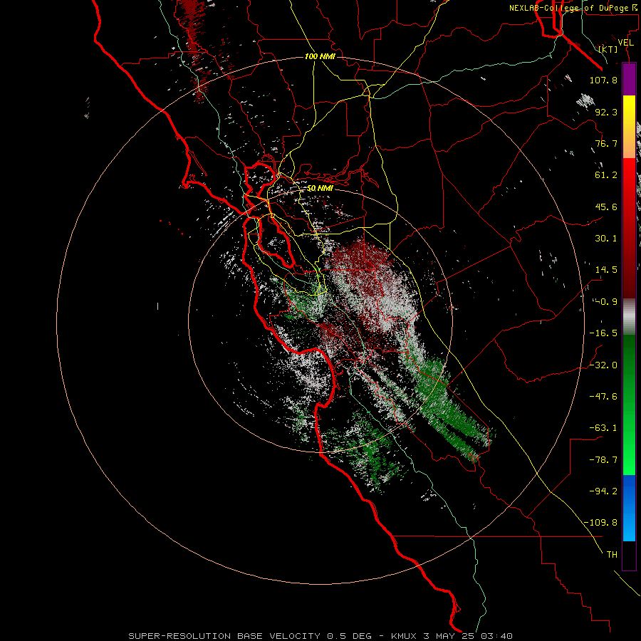Click the Super-Resolution Base Velocity caption

pos(320,636)
